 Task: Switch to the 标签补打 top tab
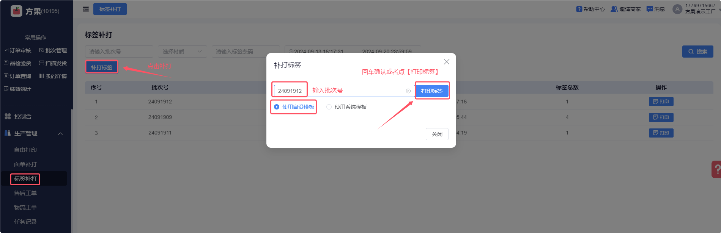pos(110,9)
